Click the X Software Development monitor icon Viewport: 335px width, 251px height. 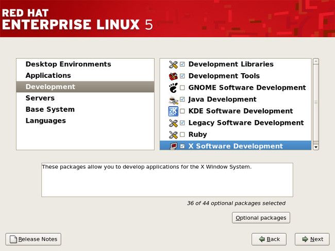pos(173,146)
